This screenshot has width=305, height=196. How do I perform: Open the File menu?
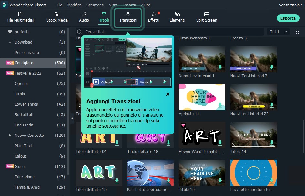(59, 5)
